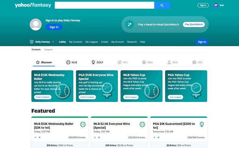The width and height of the screenshot is (239, 148).
Task: Click the M badge on MLB $2.5K Everyone Wins card
Action: pyautogui.click(x=99, y=137)
